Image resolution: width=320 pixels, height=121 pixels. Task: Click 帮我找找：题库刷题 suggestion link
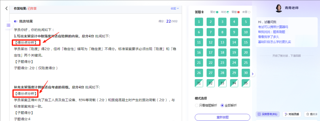click(271, 32)
